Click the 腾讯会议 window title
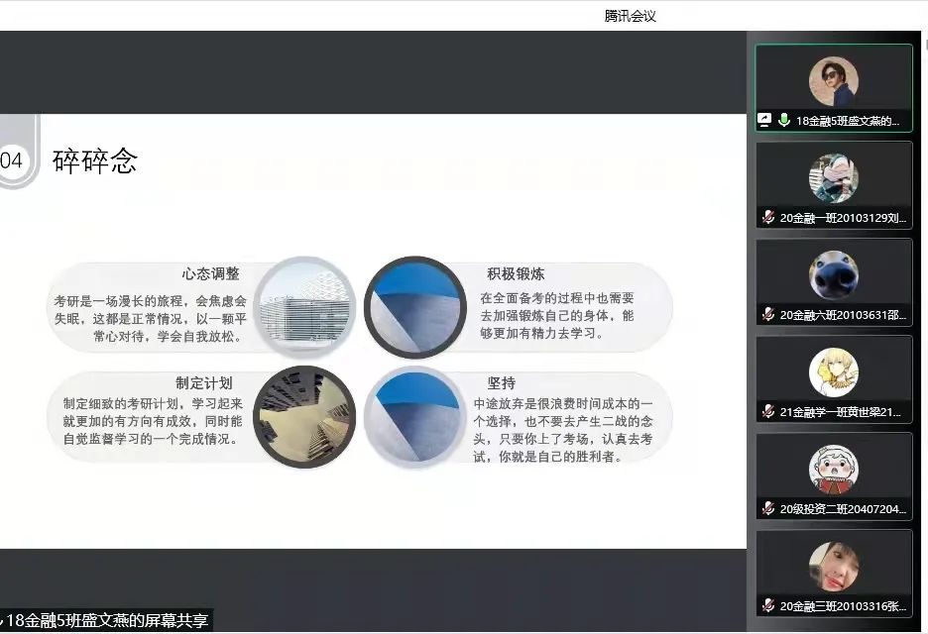 [631, 16]
